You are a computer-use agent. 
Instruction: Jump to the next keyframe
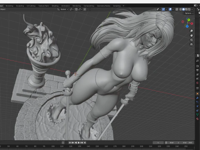point(82,142)
